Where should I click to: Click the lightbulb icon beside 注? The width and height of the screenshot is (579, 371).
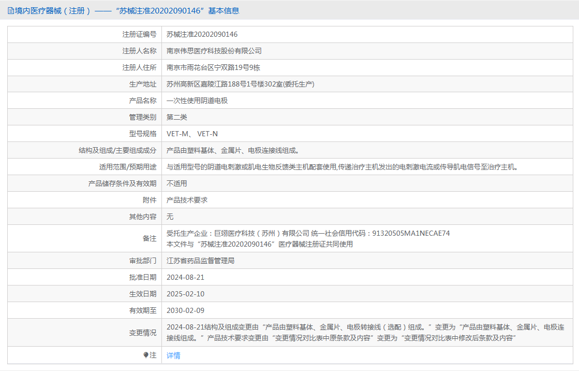tap(146, 355)
